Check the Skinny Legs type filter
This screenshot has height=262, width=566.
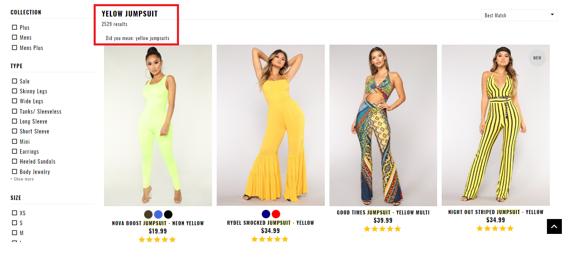[15, 91]
